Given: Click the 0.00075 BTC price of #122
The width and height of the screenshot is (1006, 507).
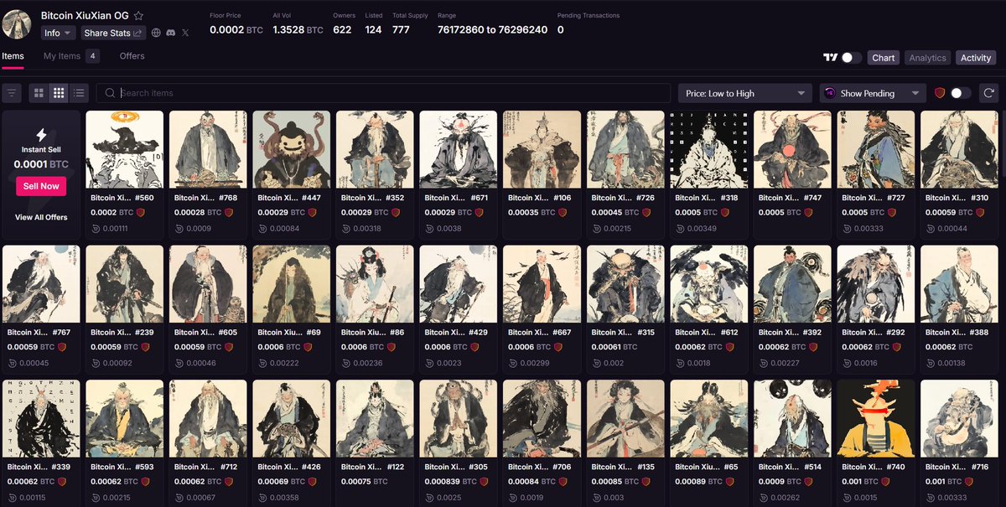Looking at the screenshot, I should 365,482.
